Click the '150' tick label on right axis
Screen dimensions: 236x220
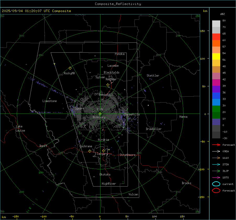pos(203,31)
